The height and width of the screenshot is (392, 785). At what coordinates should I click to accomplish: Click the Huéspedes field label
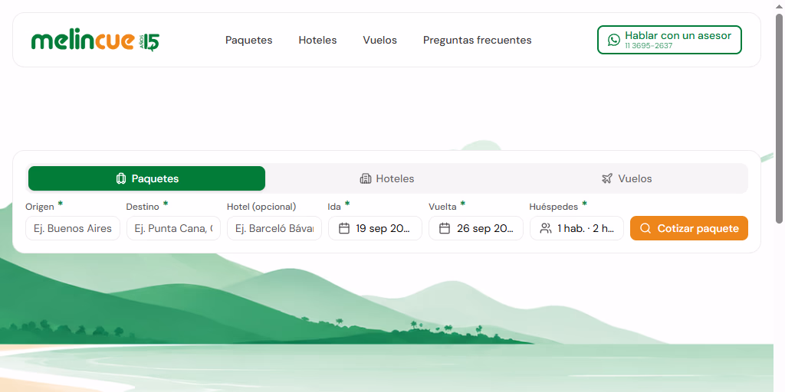click(x=553, y=207)
